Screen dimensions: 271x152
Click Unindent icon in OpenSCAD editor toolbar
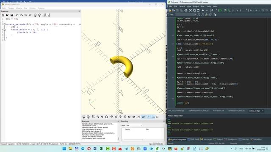coord(25,15)
